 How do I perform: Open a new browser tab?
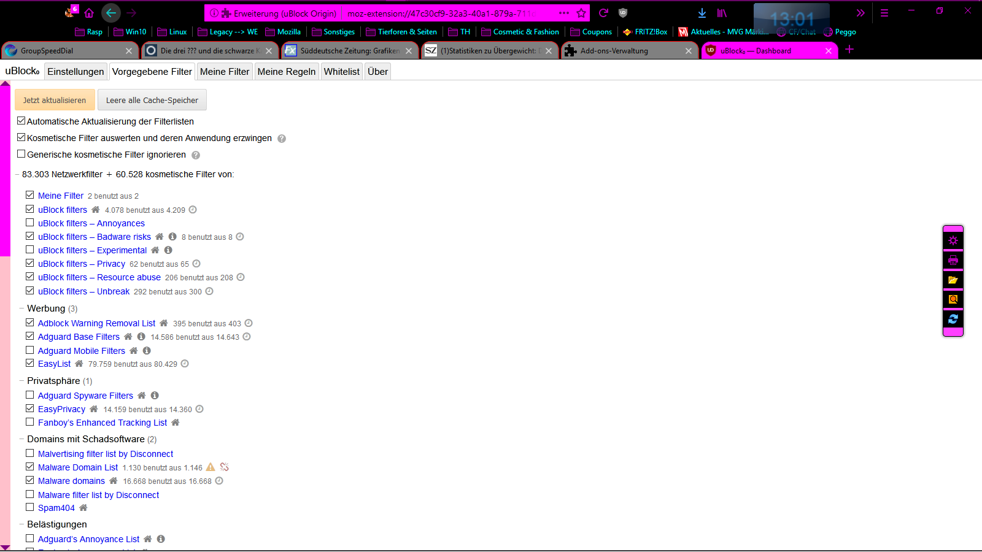(x=849, y=50)
